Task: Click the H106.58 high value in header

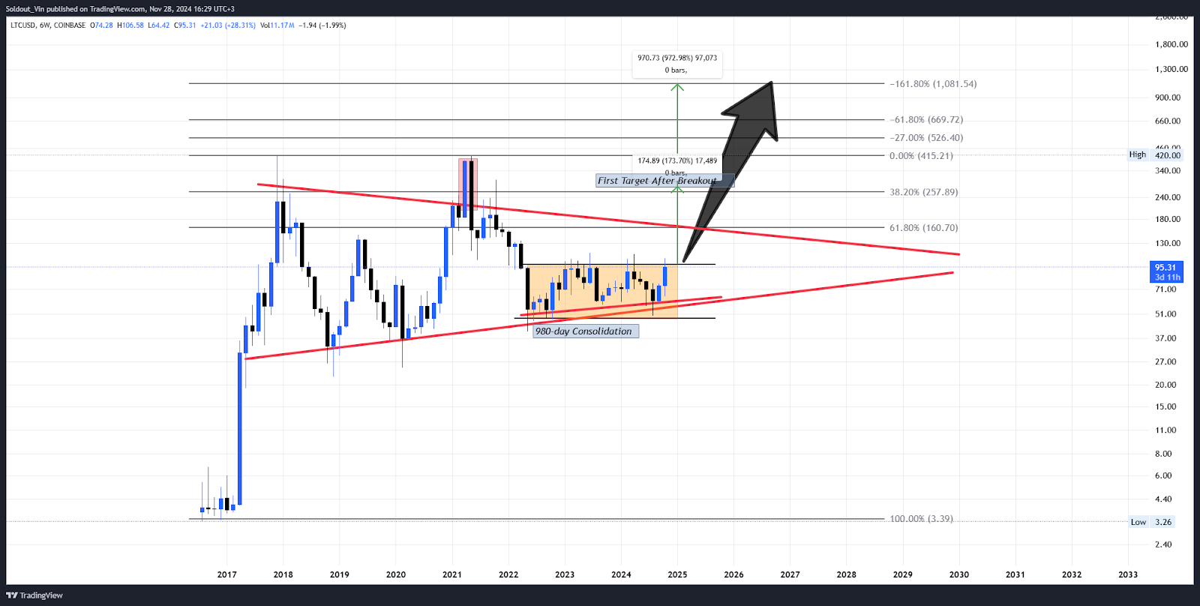Action: coord(130,25)
